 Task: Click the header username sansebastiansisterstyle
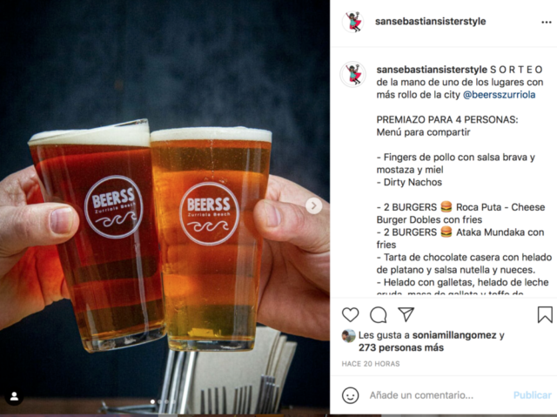click(430, 21)
